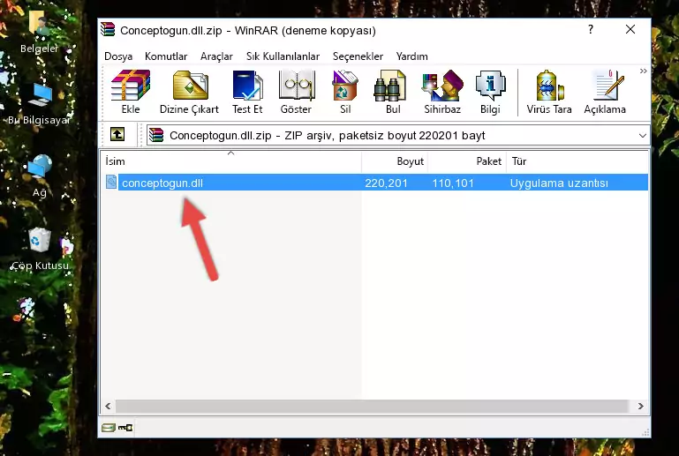This screenshot has height=456, width=679.
Task: Click the horizontal scrollbar right arrow
Action: pos(641,407)
